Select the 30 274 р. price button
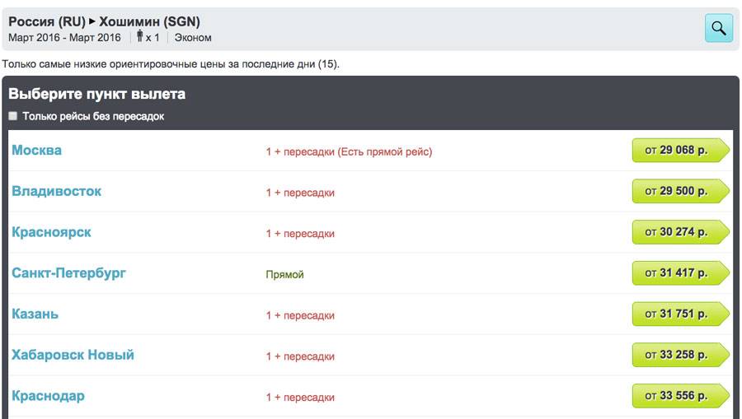The height and width of the screenshot is (419, 742). pyautogui.click(x=679, y=232)
